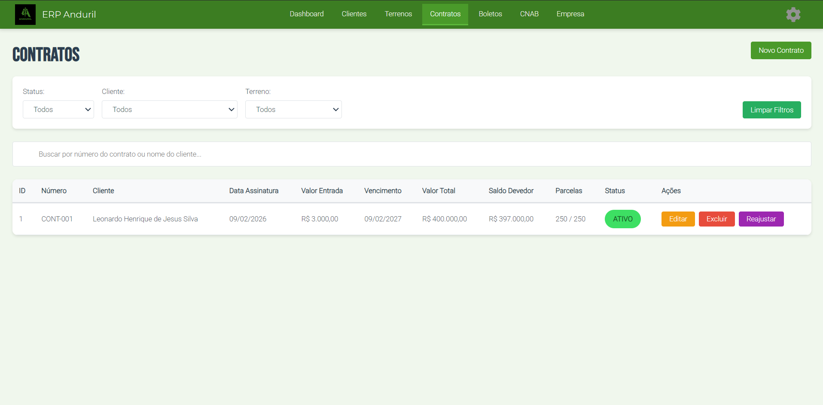Navigate to the Terrenos page
Viewport: 823px width, 405px height.
398,14
